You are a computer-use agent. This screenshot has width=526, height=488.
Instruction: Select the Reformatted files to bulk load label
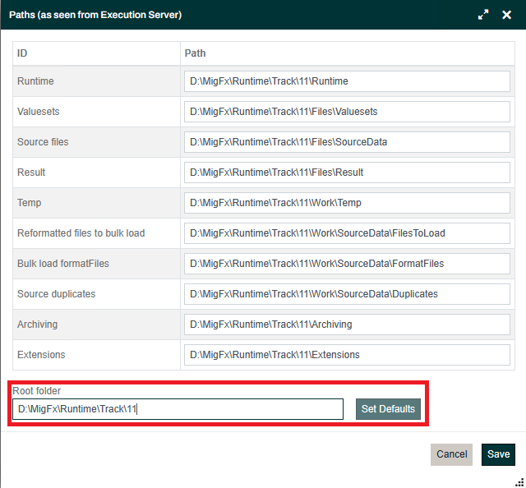point(81,233)
